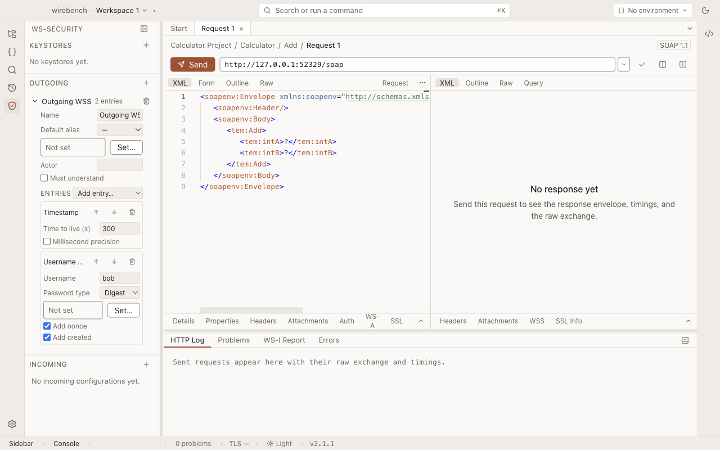Open the search magnifier icon in sidebar
This screenshot has height=450, width=720.
tap(12, 70)
